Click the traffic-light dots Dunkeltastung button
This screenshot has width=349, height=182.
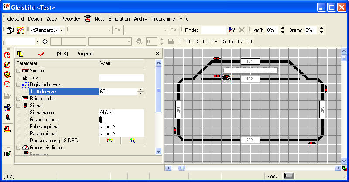[110, 141]
